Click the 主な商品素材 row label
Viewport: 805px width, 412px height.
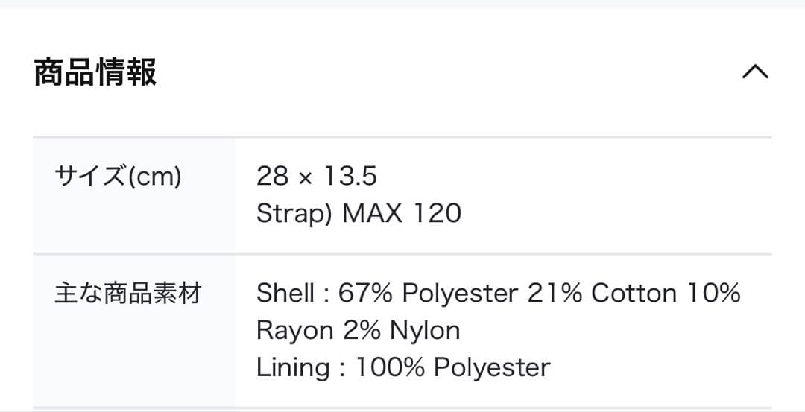coord(127,294)
